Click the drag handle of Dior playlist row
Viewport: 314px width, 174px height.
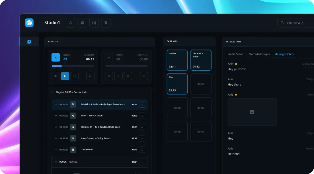[56, 116]
